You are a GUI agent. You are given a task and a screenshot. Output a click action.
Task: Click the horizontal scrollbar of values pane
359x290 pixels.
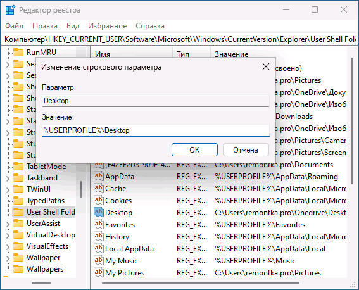200,283
